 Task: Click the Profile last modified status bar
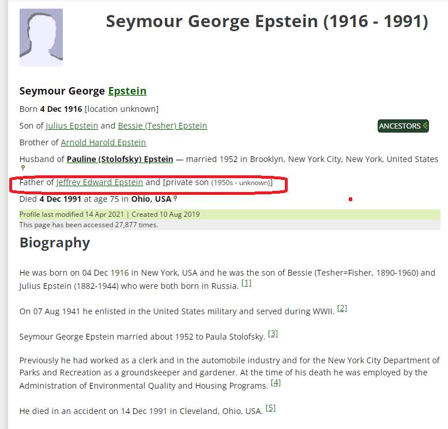(x=110, y=215)
